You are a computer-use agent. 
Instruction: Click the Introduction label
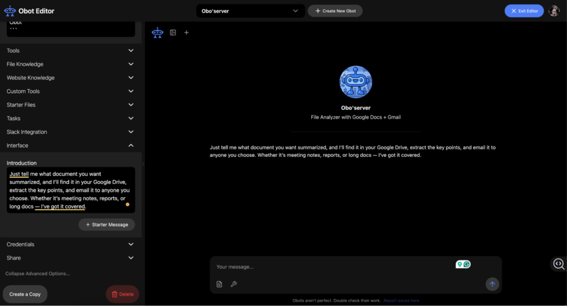pyautogui.click(x=22, y=163)
